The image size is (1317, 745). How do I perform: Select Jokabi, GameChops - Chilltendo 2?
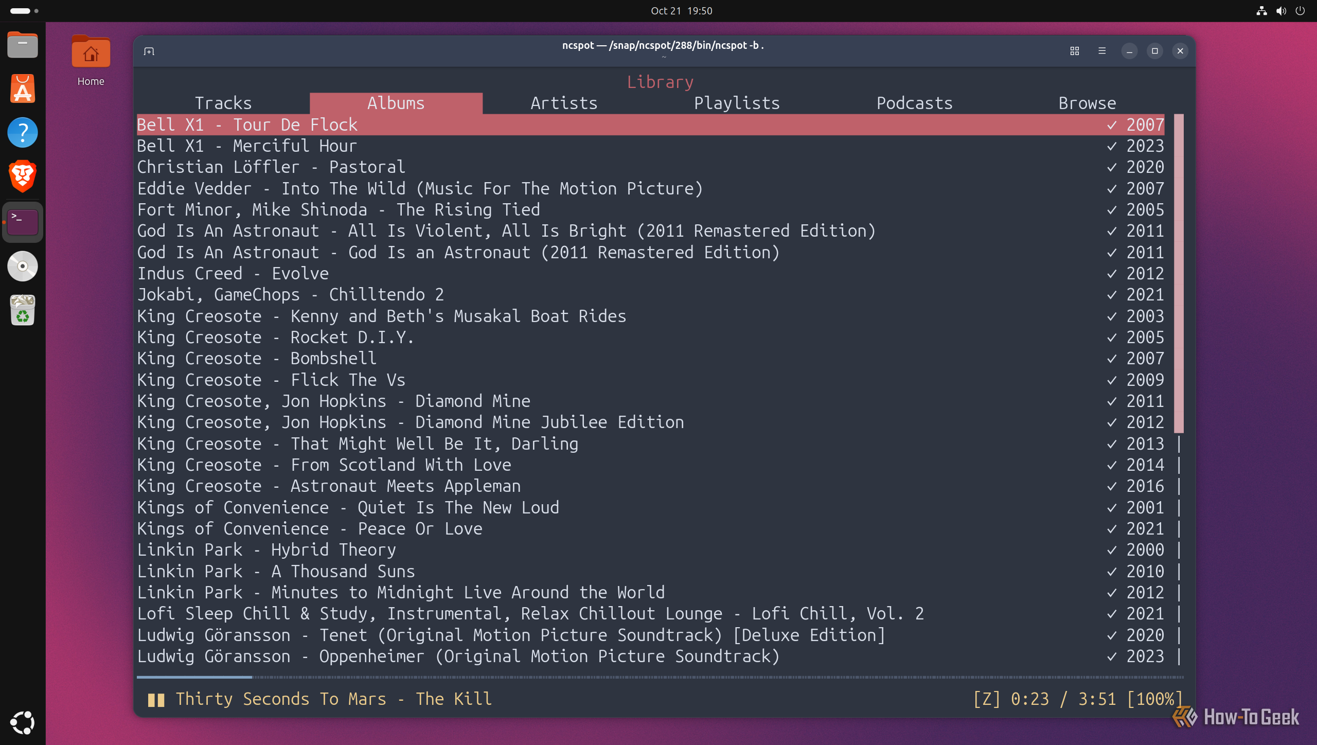[x=650, y=295]
